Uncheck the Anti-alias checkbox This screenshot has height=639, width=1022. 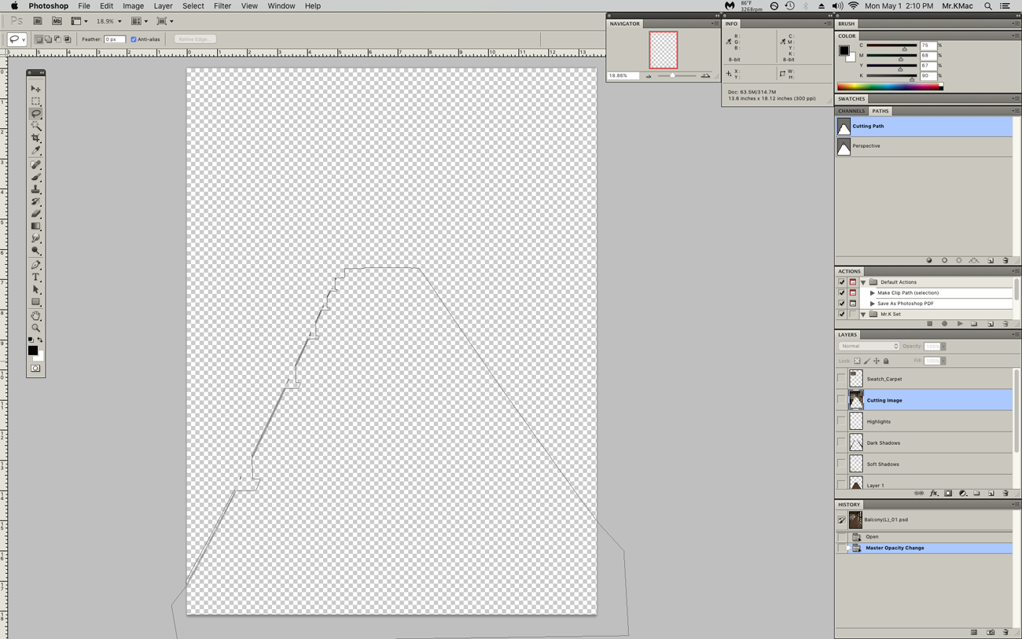click(x=134, y=39)
